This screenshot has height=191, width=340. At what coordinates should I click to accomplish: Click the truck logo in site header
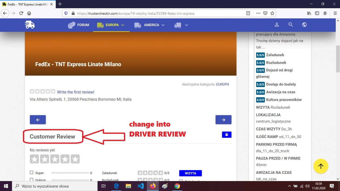click(x=30, y=25)
